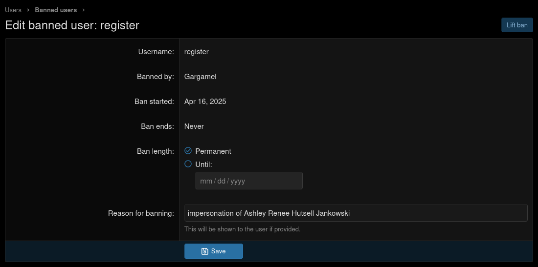Click the chevron after Users breadcrumb

[28, 10]
